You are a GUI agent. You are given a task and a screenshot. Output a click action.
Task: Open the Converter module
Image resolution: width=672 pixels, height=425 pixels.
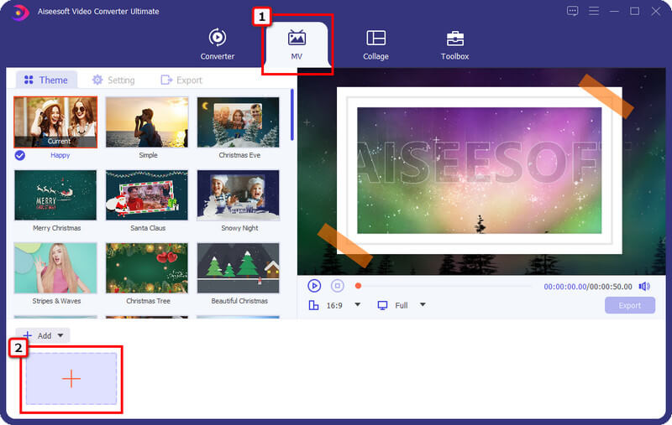[218, 44]
